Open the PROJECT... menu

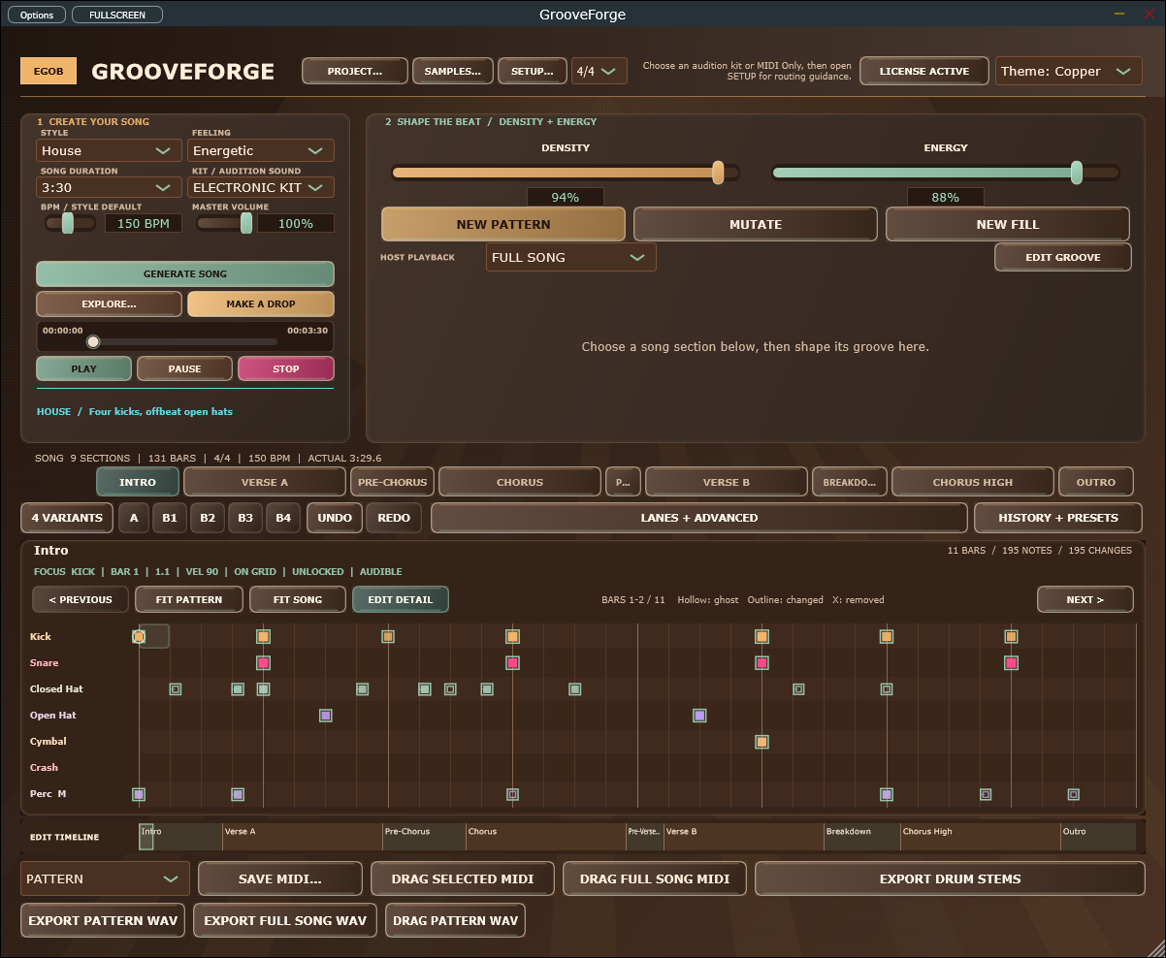point(354,71)
